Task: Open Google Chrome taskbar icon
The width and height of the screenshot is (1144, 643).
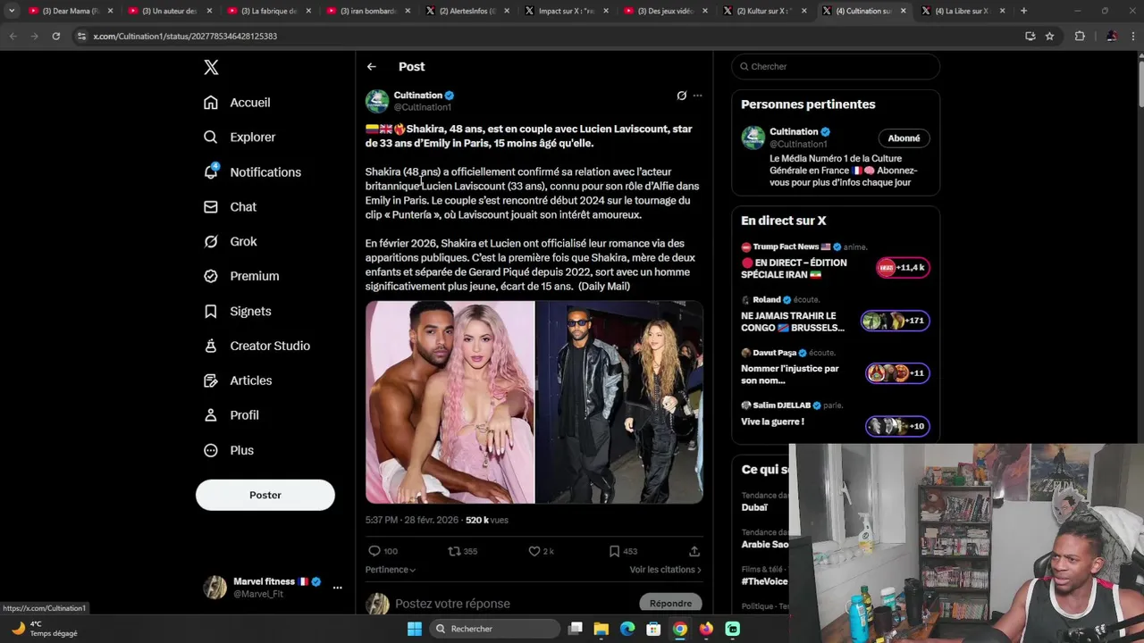Action: pyautogui.click(x=680, y=629)
